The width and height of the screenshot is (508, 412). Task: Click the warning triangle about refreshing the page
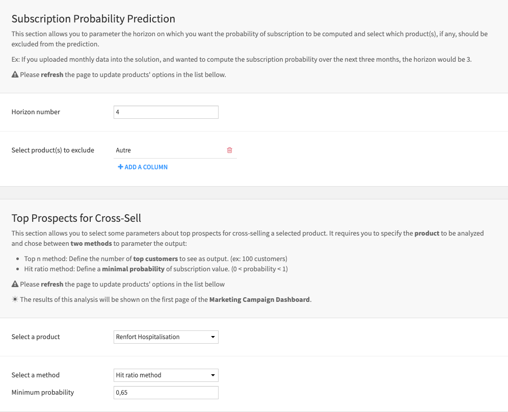coord(14,74)
